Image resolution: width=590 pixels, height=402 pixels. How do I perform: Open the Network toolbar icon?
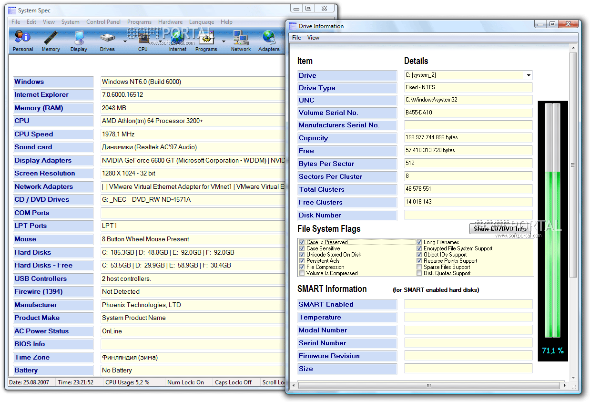coord(241,41)
